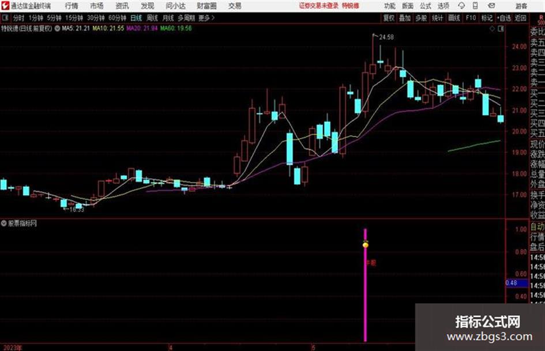Expand the main chart indicator dropdown arrow

tap(57, 28)
